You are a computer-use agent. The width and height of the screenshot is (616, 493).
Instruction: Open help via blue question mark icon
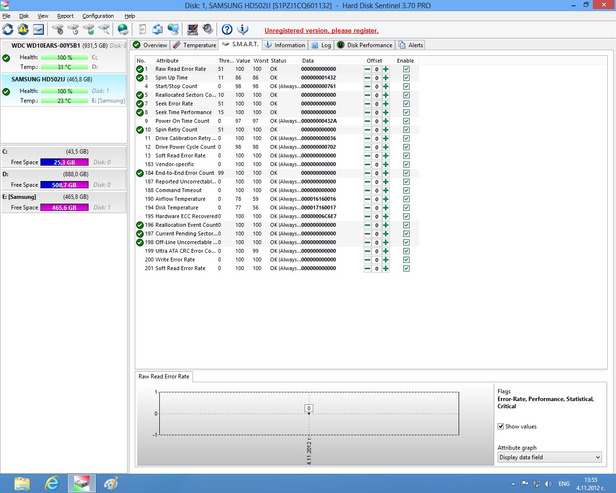(x=227, y=30)
